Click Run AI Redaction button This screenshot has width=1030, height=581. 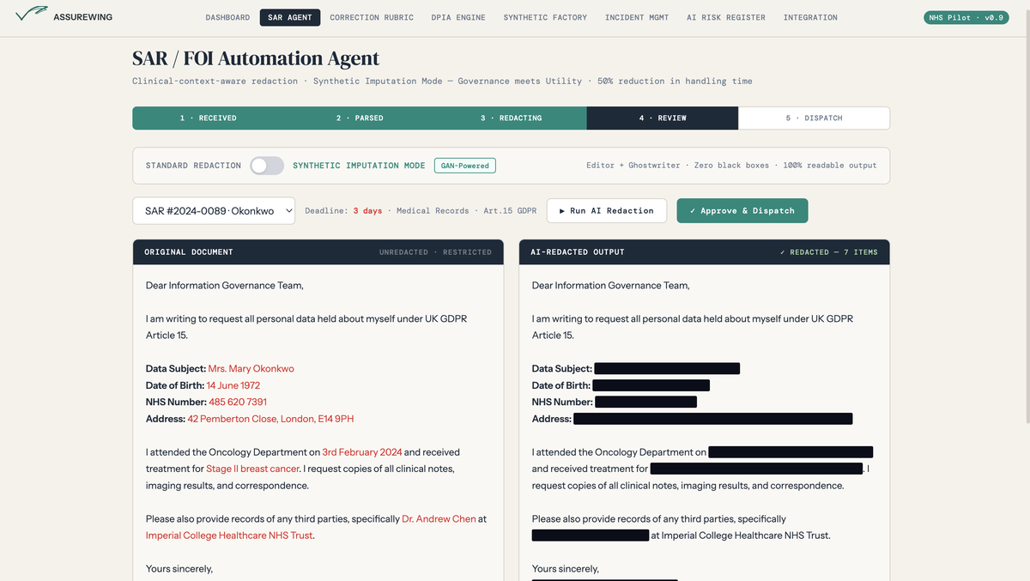click(x=606, y=210)
